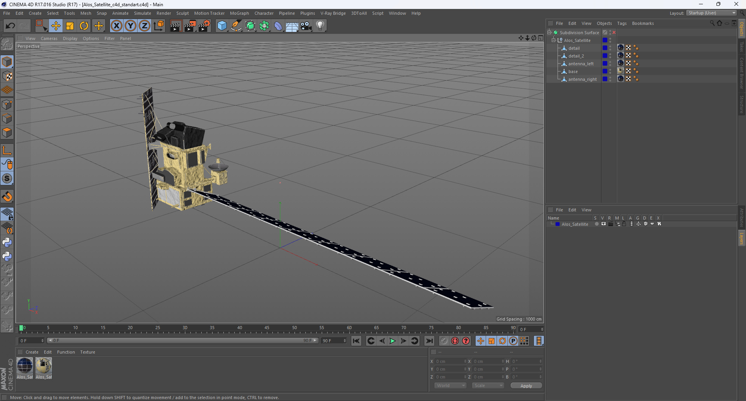Toggle Z axis lock
Screen dimensions: 746x401
coord(145,26)
